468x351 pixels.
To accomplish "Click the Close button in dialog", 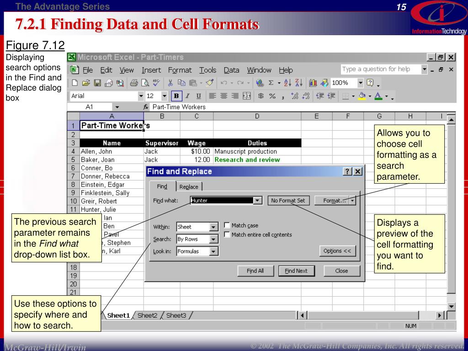I will coord(341,271).
